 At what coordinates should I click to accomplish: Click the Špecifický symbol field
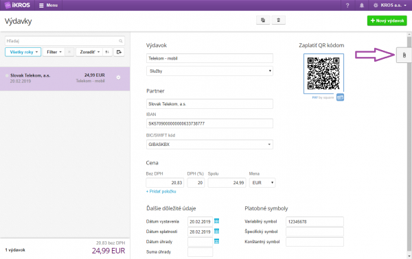point(314,232)
